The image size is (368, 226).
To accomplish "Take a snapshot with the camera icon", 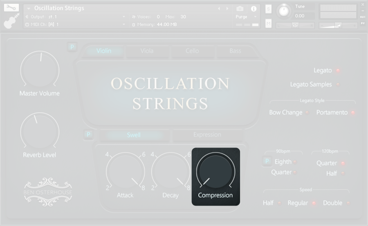I will click(240, 9).
